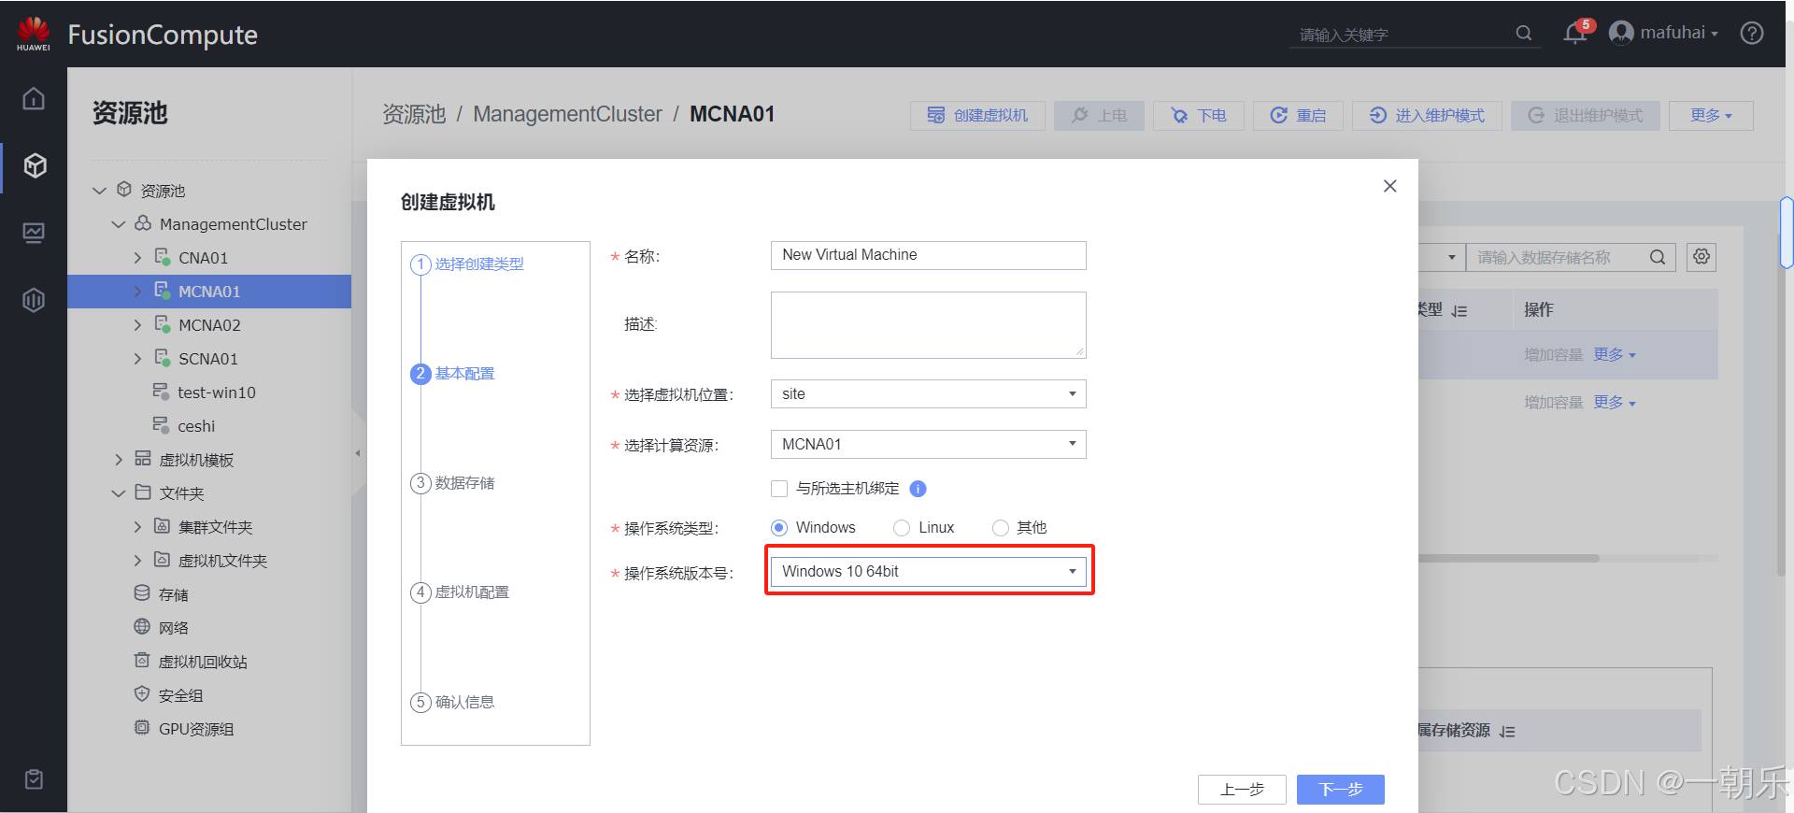Click the search magnifier in top bar
Image resolution: width=1794 pixels, height=813 pixels.
(1523, 34)
